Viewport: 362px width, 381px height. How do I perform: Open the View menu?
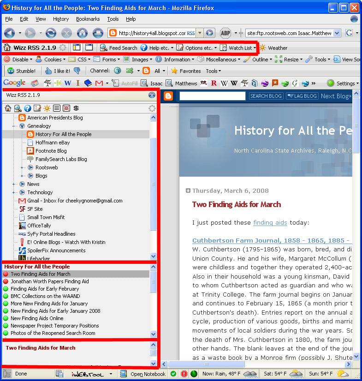coord(41,19)
